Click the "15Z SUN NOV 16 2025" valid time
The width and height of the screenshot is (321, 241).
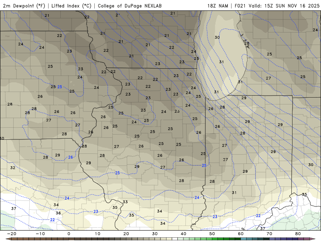point(292,6)
